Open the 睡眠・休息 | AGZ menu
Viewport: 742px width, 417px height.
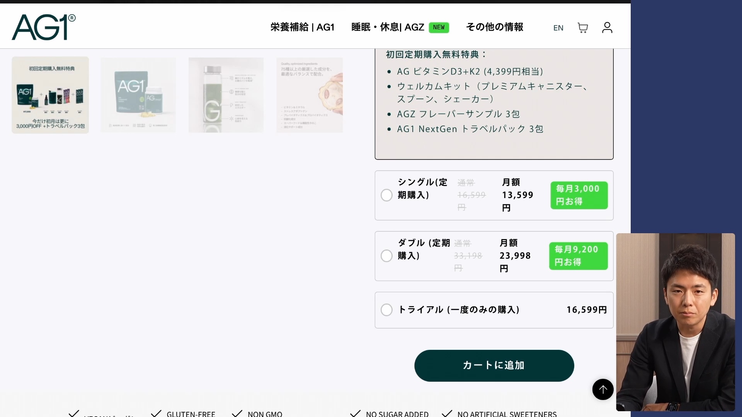388,27
